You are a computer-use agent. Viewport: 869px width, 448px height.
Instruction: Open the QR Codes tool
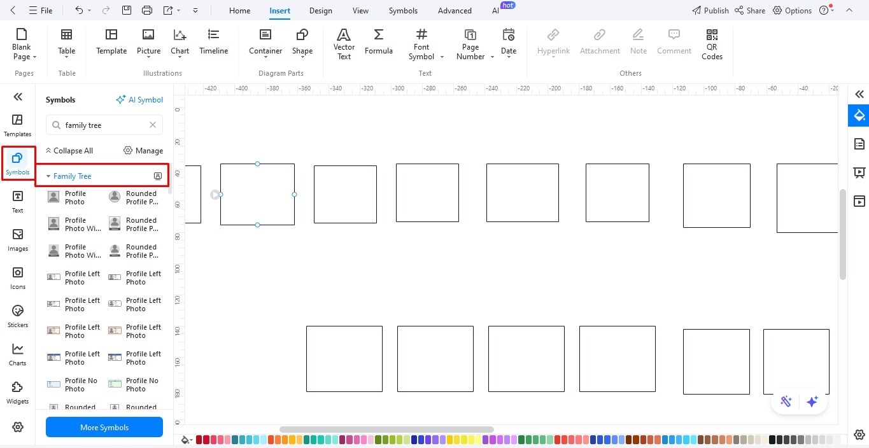[711, 42]
